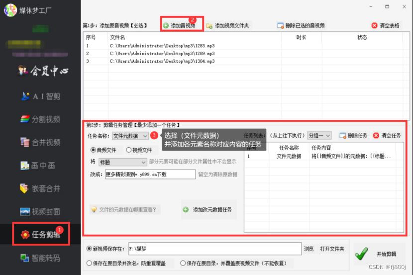Select 保存在原目录并覆盖原视频文件 radio option

pyautogui.click(x=183, y=263)
